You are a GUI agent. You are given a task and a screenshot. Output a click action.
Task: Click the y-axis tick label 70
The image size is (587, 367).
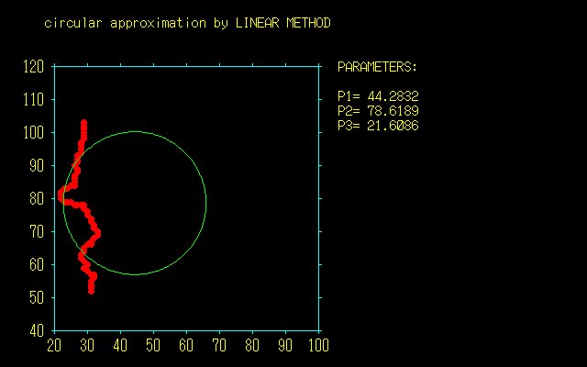point(37,232)
